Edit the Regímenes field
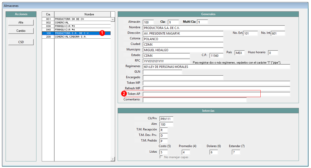The image size is (311, 168). (217, 67)
